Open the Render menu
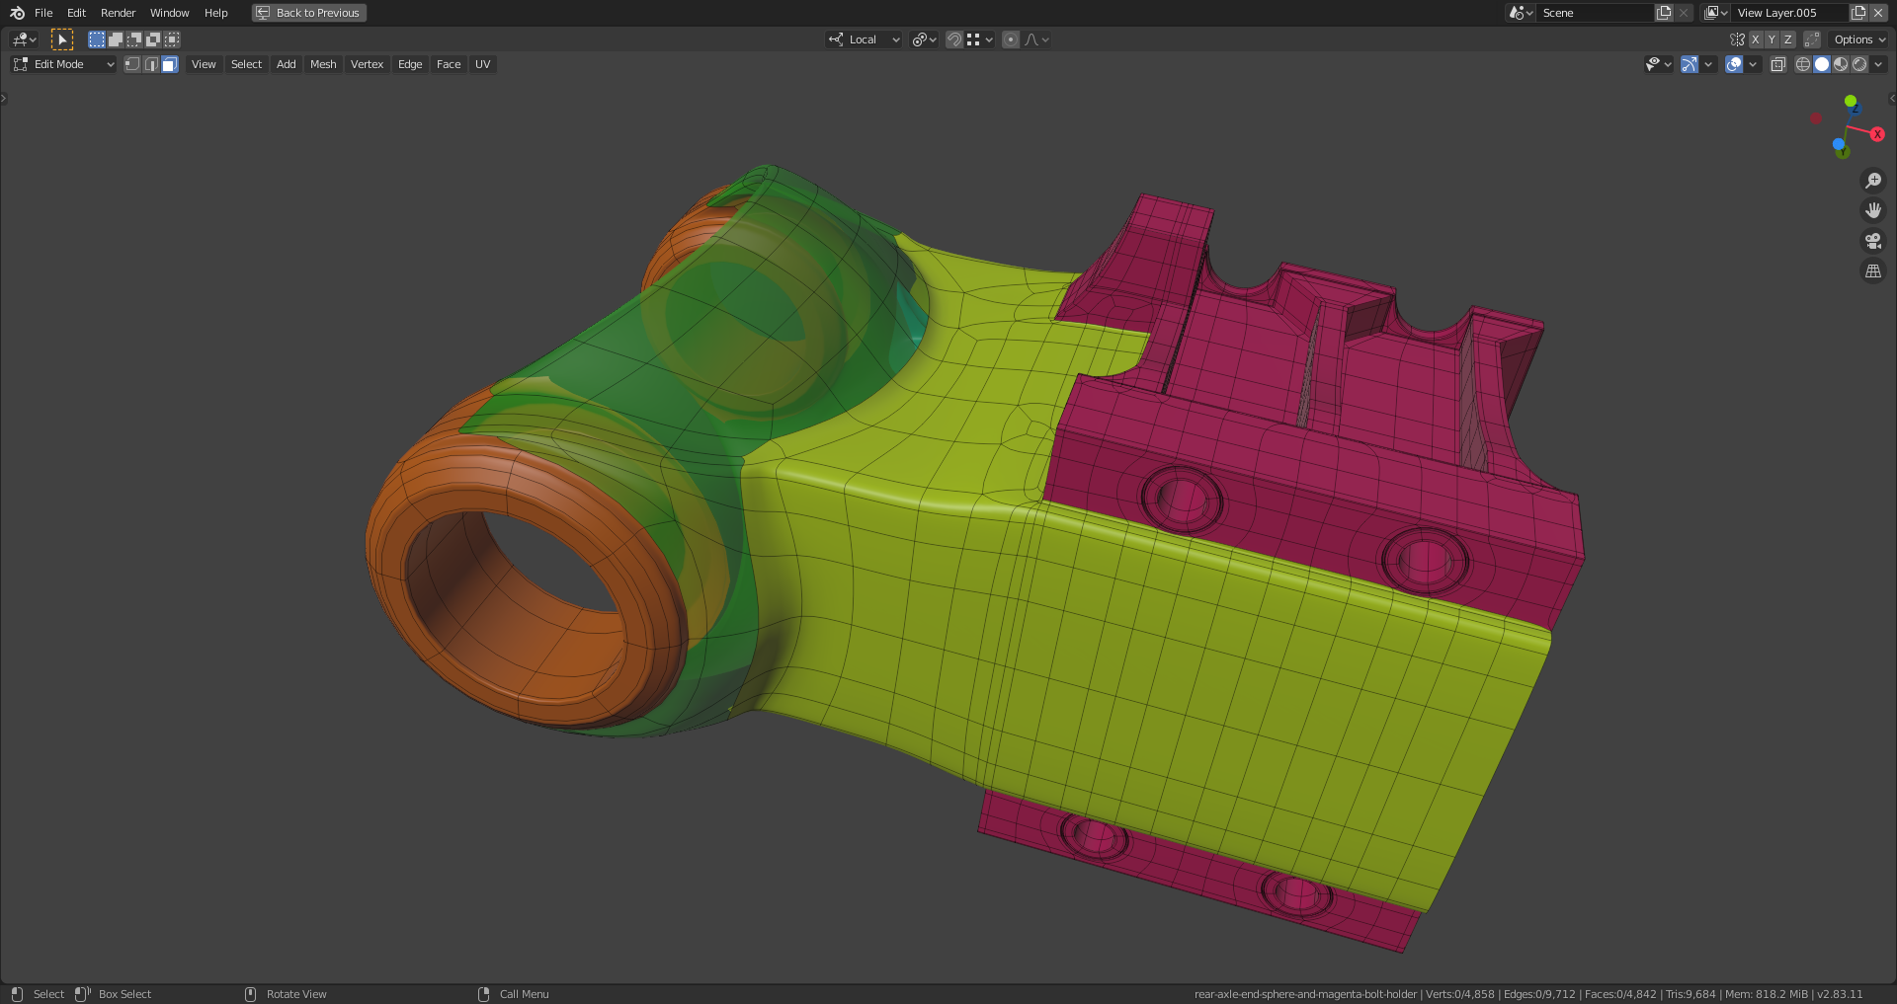 [119, 13]
